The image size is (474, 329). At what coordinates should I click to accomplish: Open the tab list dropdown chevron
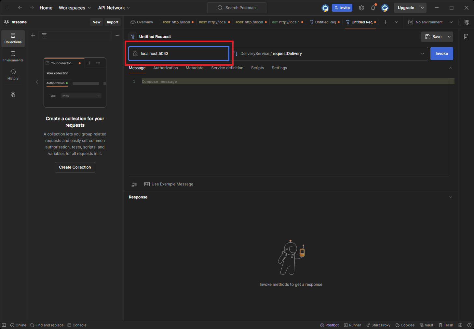coord(396,22)
